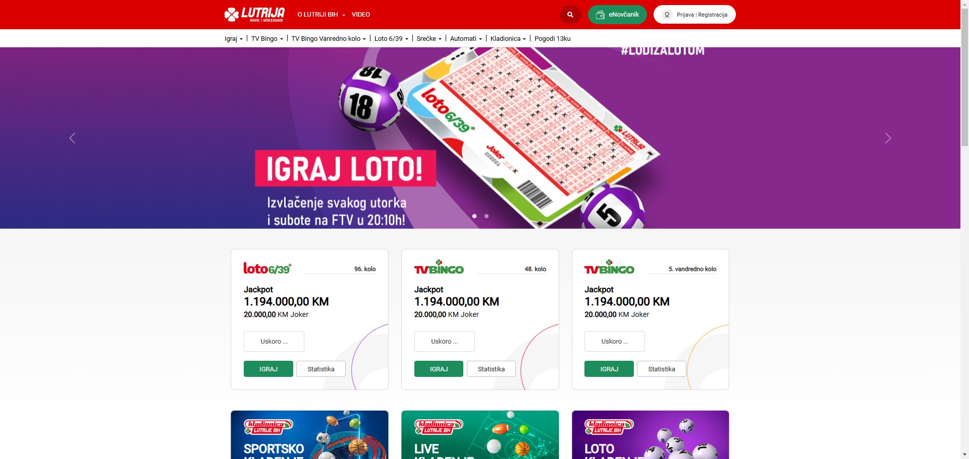The width and height of the screenshot is (969, 459).
Task: Open the VIDEO menu item
Action: [x=361, y=15]
